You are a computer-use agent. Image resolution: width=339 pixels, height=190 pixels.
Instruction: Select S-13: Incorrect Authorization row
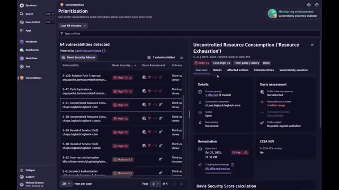coord(121,159)
